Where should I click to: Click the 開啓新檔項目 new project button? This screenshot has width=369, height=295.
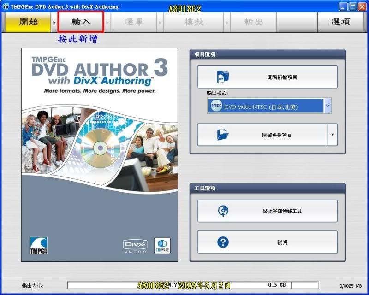[267, 77]
